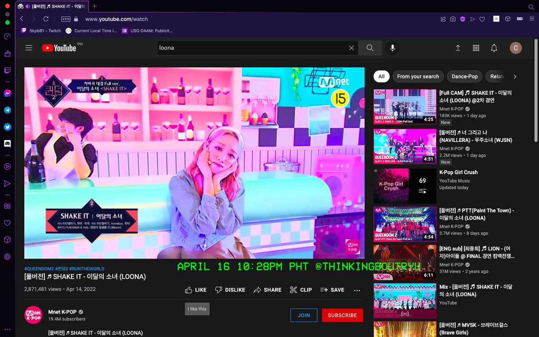The height and width of the screenshot is (337, 539).
Task: Open a new browser tab
Action: (94, 6)
